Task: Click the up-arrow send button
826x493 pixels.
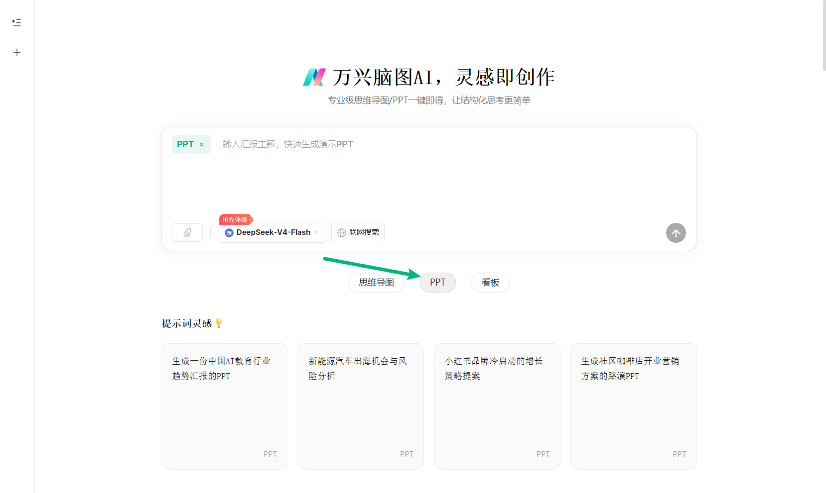Action: (x=676, y=233)
